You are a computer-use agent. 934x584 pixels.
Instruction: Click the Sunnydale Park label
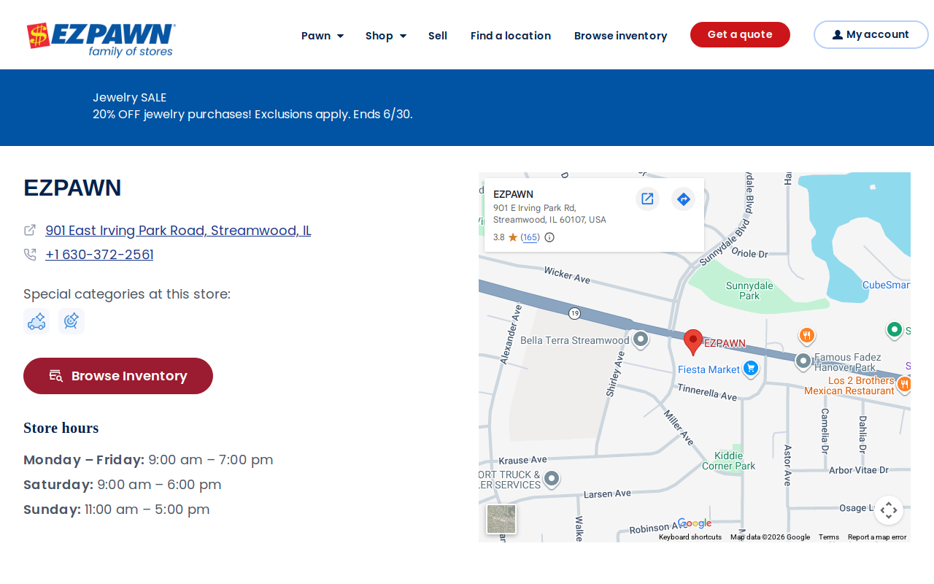[749, 291]
